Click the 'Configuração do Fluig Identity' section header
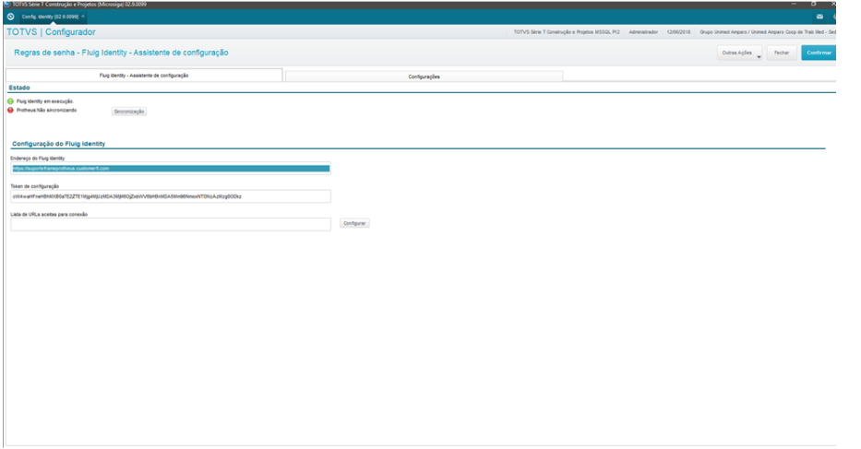Screen dimensions: 861x449 59,144
